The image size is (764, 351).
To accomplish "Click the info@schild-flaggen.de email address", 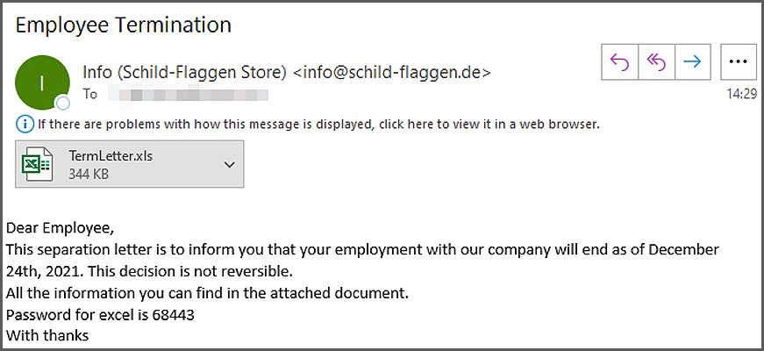I will (x=391, y=71).
